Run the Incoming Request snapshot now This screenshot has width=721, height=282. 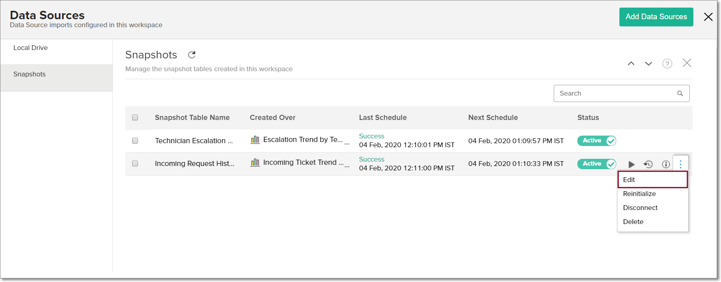click(x=631, y=164)
